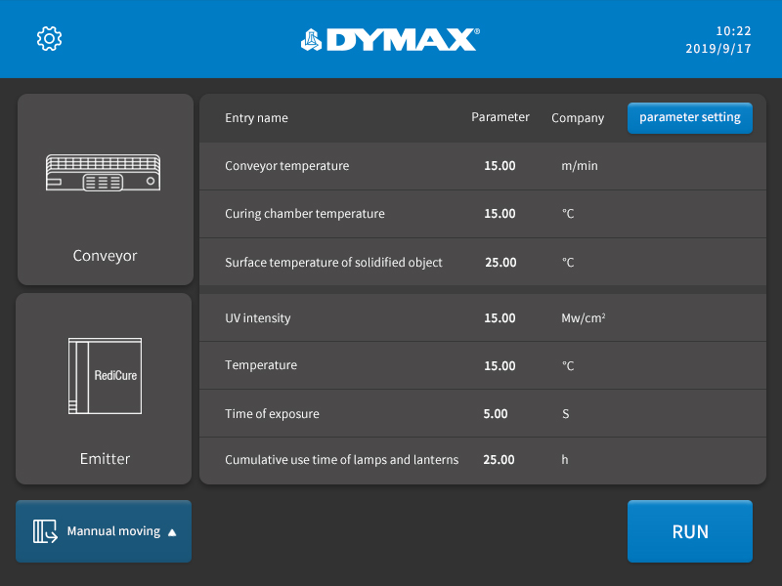Click the °C unit in emitter Temperature row
The width and height of the screenshot is (782, 586).
click(x=568, y=366)
